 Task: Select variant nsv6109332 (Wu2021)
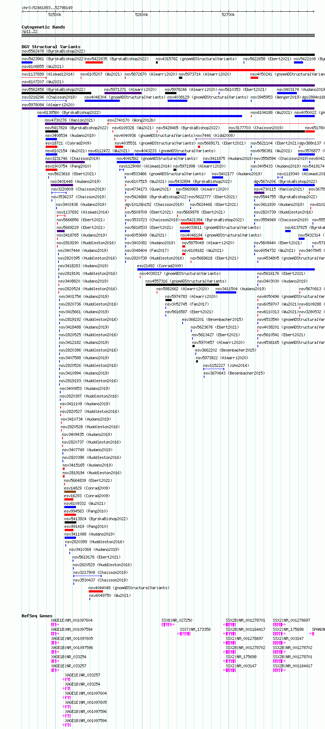pos(85,503)
